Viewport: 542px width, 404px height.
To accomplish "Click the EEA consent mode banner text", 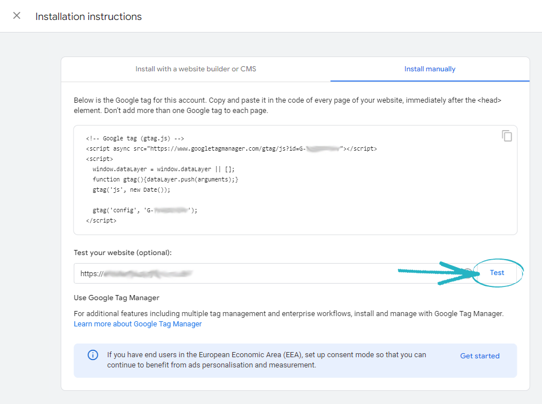I will (x=266, y=360).
